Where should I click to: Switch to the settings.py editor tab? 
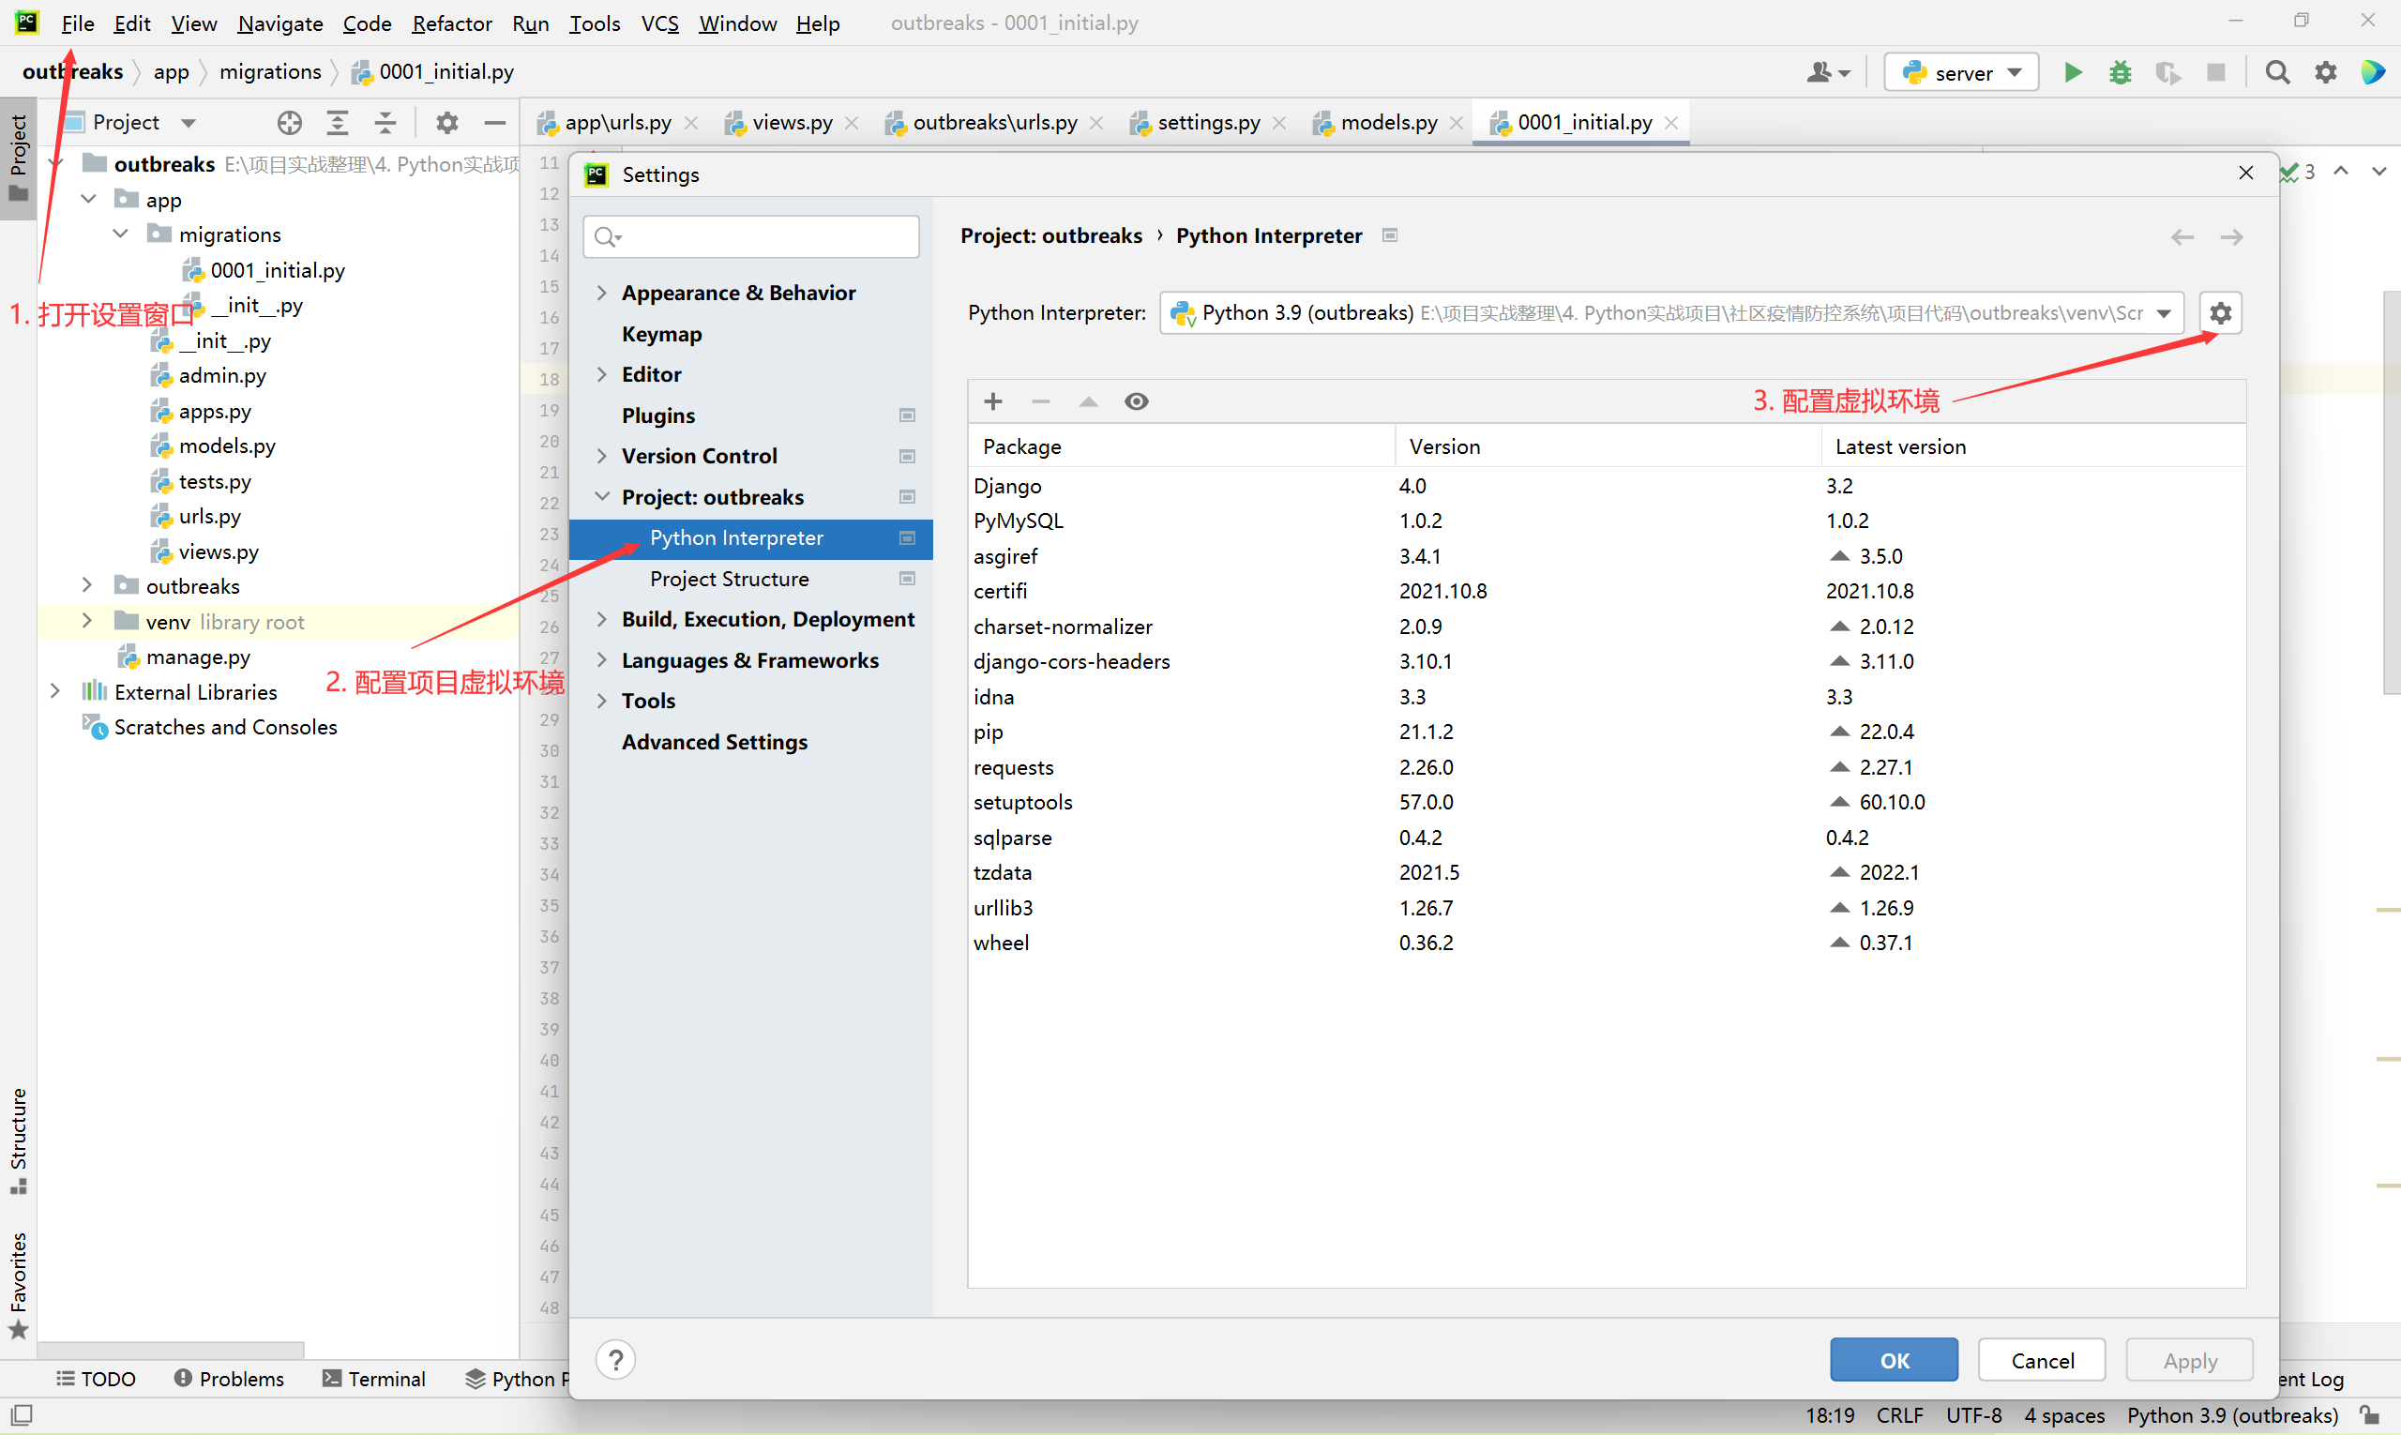tap(1208, 123)
